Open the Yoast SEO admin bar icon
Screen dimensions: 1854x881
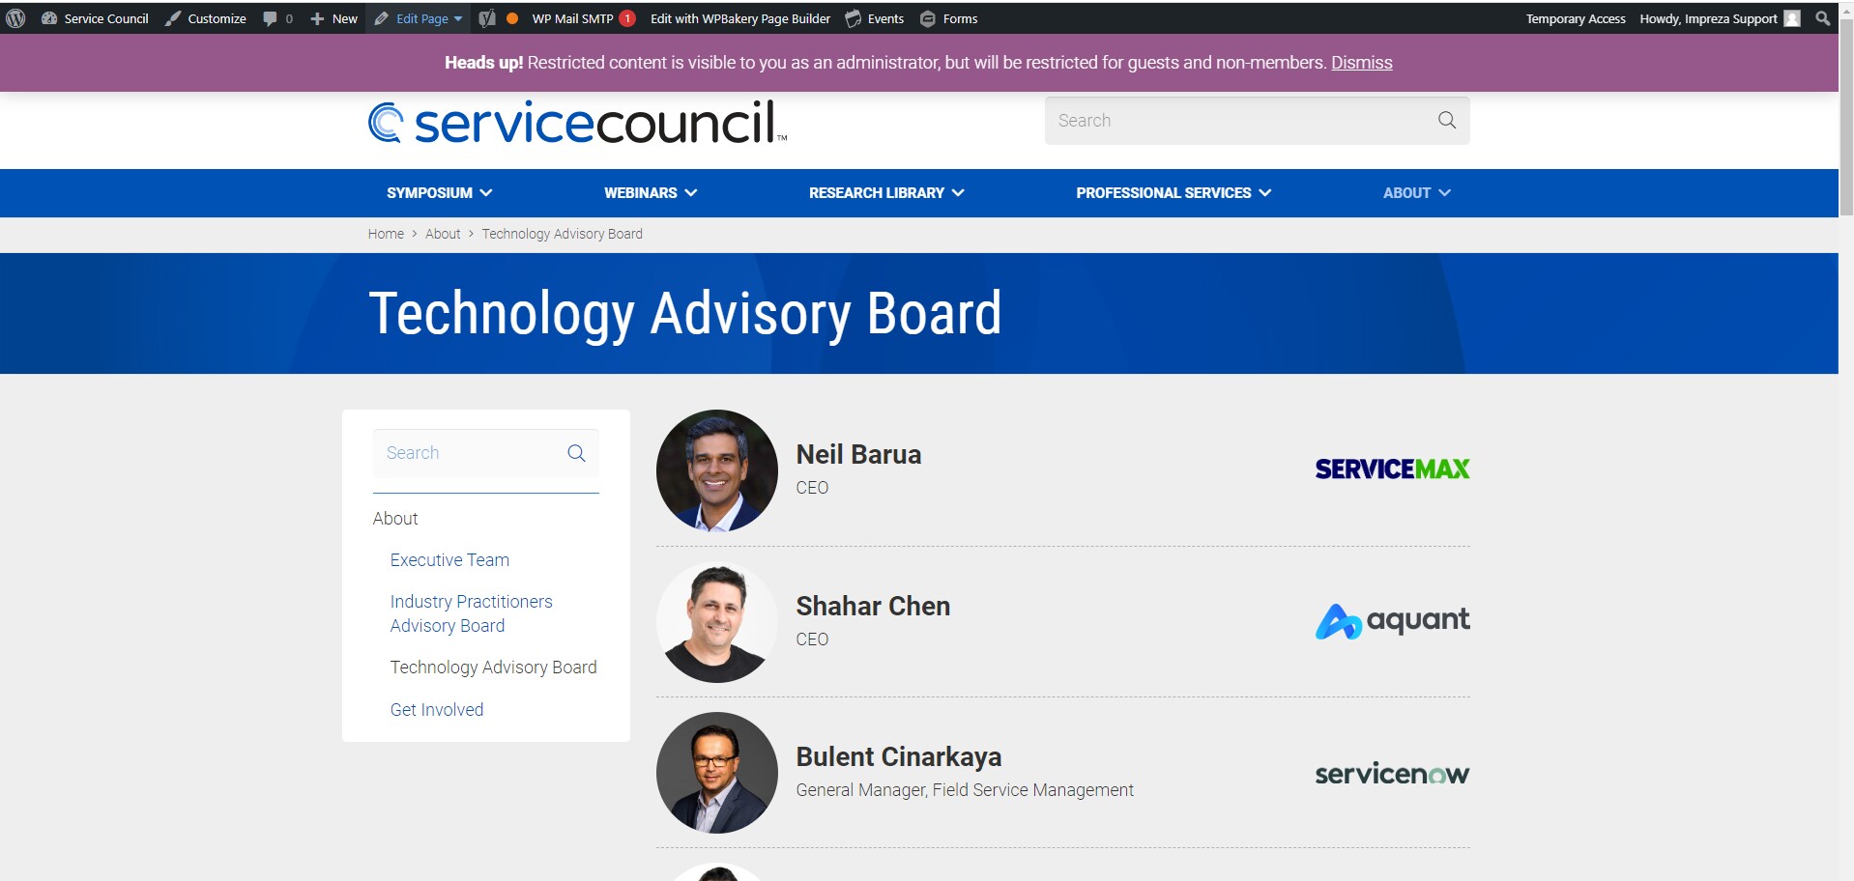pos(488,17)
